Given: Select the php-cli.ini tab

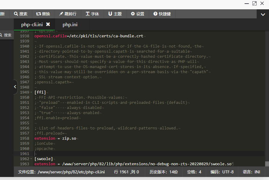Looking at the screenshot, I should click(x=32, y=24).
